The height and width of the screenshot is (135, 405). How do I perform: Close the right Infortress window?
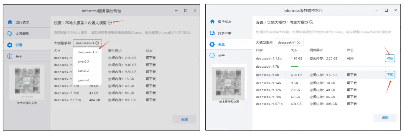point(396,10)
